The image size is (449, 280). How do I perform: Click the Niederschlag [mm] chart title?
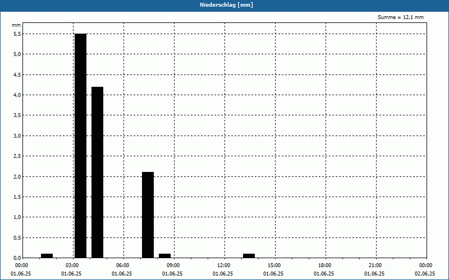226,5
